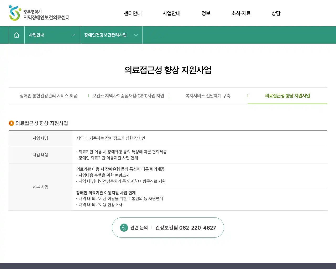The image size is (336, 269).
Task: Click the orange bullet icon by section heading
Action: pos(11,123)
